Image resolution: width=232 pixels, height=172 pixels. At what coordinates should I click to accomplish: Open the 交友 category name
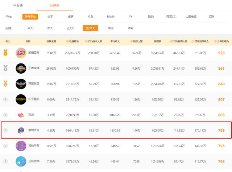(31, 115)
